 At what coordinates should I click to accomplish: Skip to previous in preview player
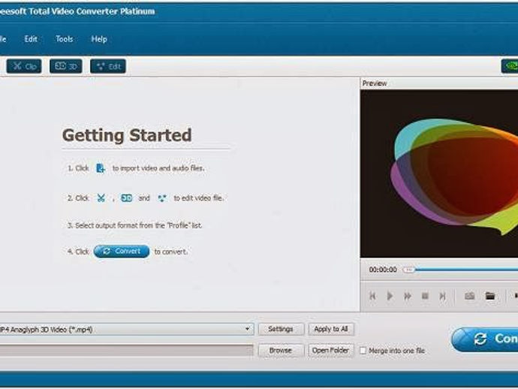point(372,296)
